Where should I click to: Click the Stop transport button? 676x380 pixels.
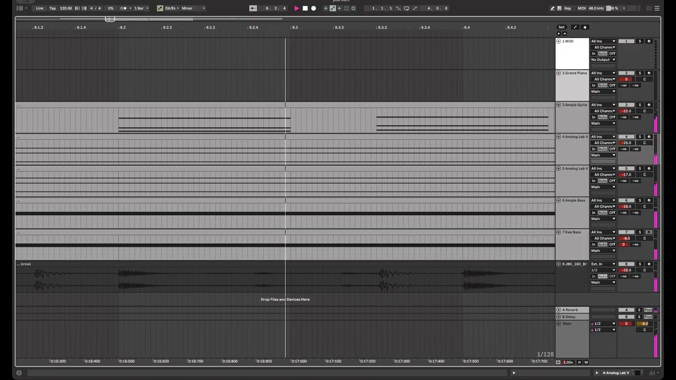pos(305,8)
